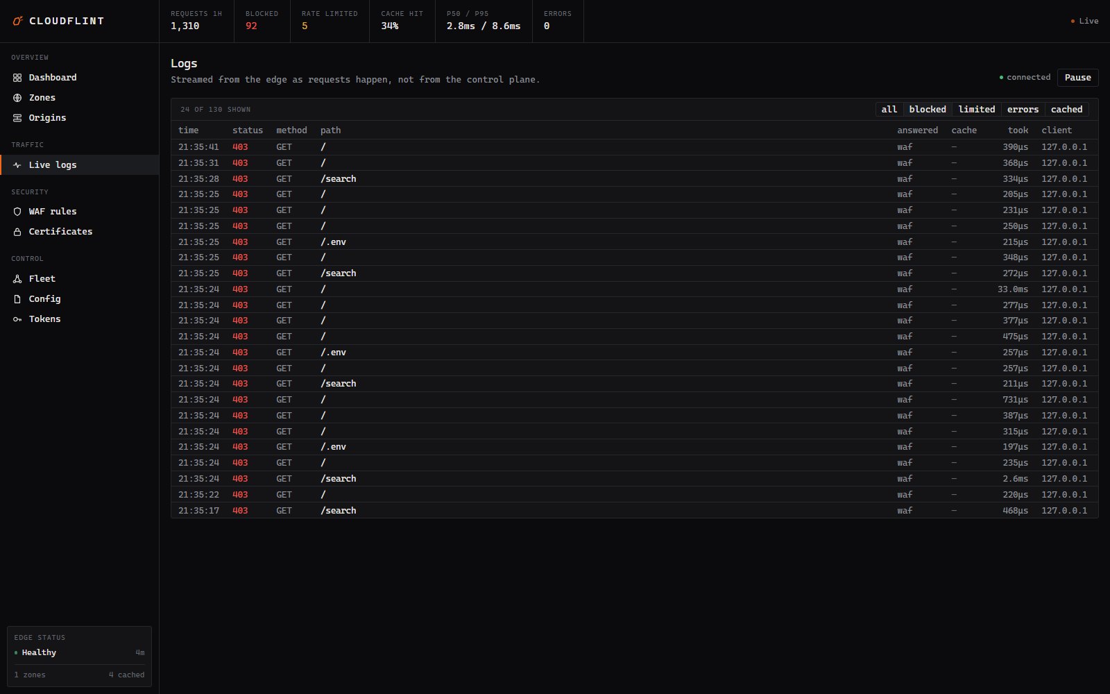The width and height of the screenshot is (1110, 694).
Task: Filter logs to errors only
Action: 1023,110
